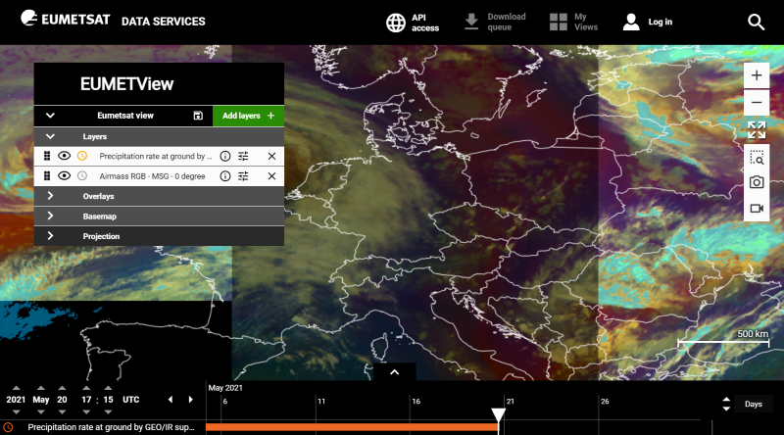Click the Log in link
Viewport: 784px width, 435px height.
[x=660, y=22]
